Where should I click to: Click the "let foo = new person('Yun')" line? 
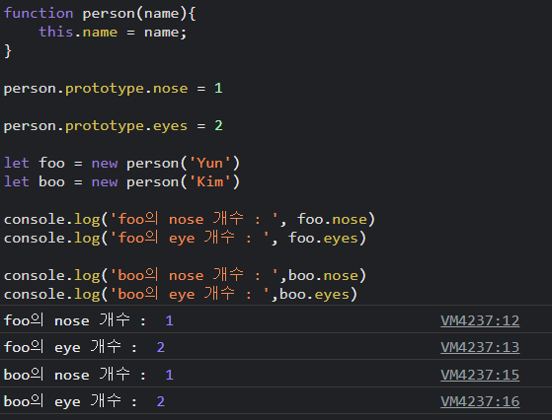121,164
